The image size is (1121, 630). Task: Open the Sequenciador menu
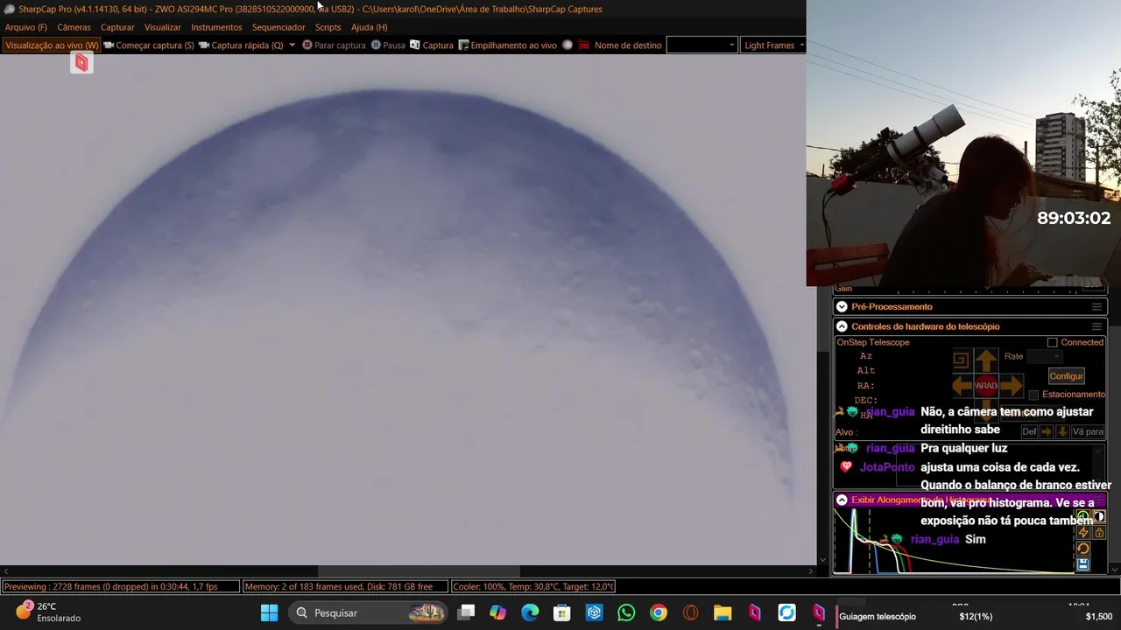point(278,27)
